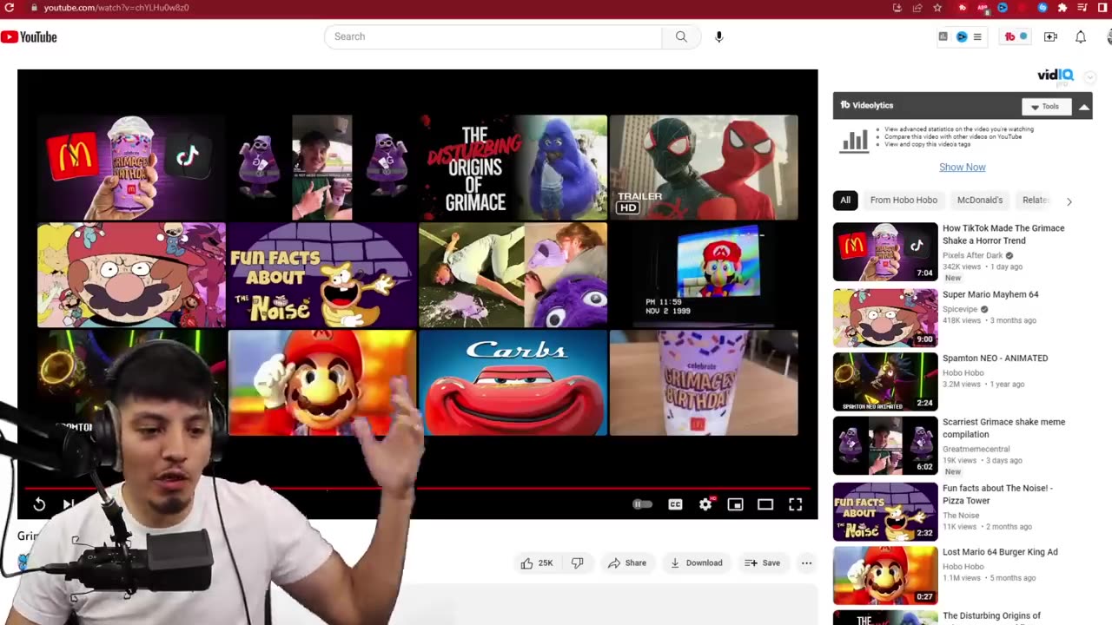The image size is (1112, 625).
Task: Toggle closed captions CC
Action: (x=675, y=504)
